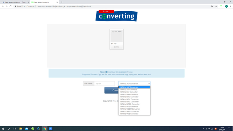The image size is (233, 131).
Task: Bookmark this page with the star
Action: click(x=216, y=6)
